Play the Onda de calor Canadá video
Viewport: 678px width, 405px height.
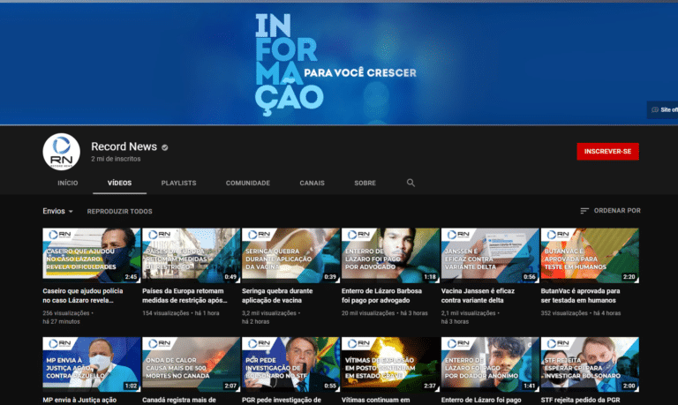[x=191, y=364]
